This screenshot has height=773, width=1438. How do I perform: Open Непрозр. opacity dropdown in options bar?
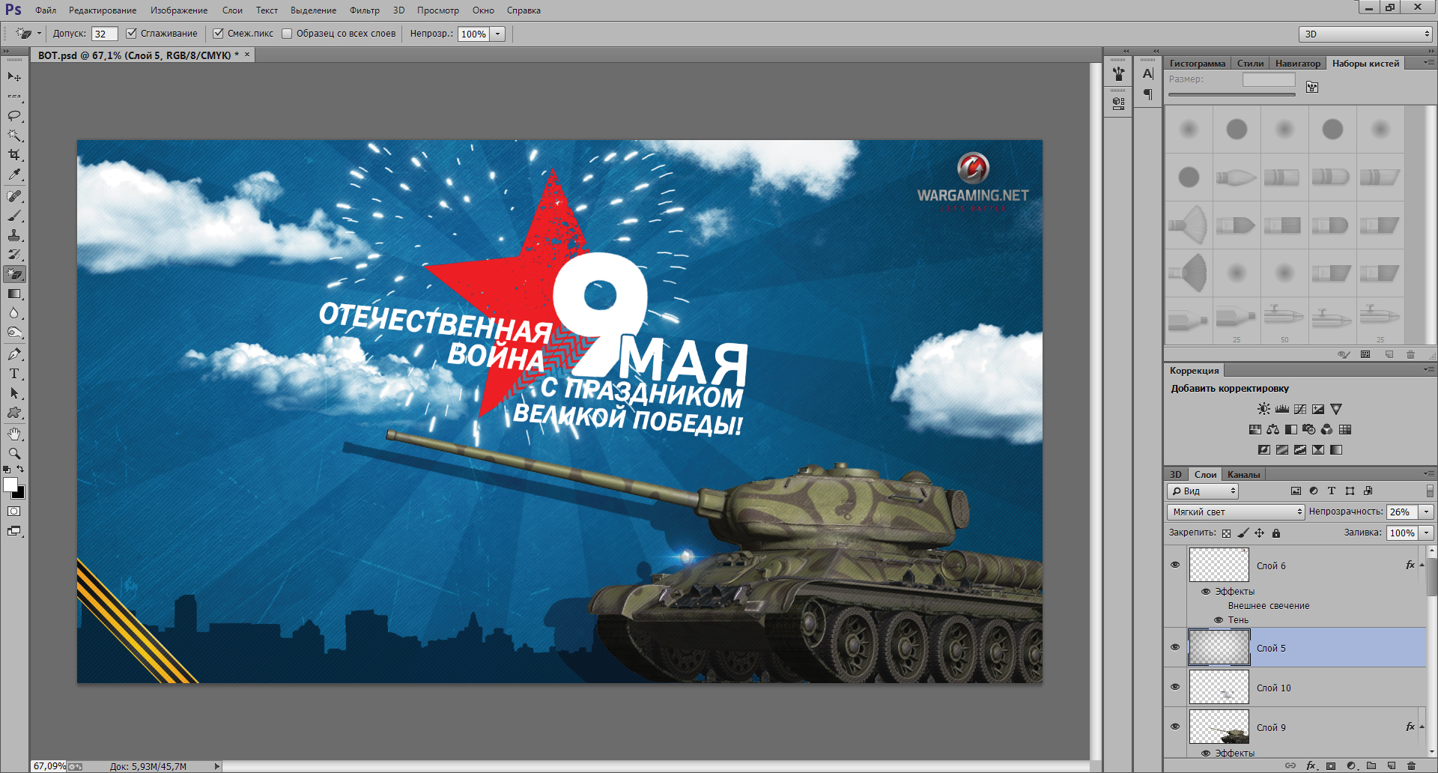(x=497, y=34)
